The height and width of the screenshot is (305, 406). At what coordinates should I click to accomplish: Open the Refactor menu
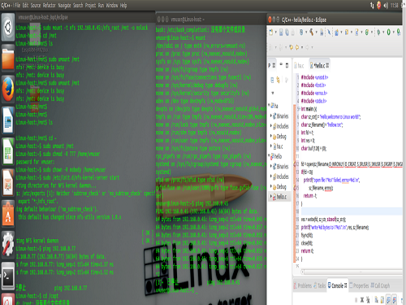[x=49, y=5]
